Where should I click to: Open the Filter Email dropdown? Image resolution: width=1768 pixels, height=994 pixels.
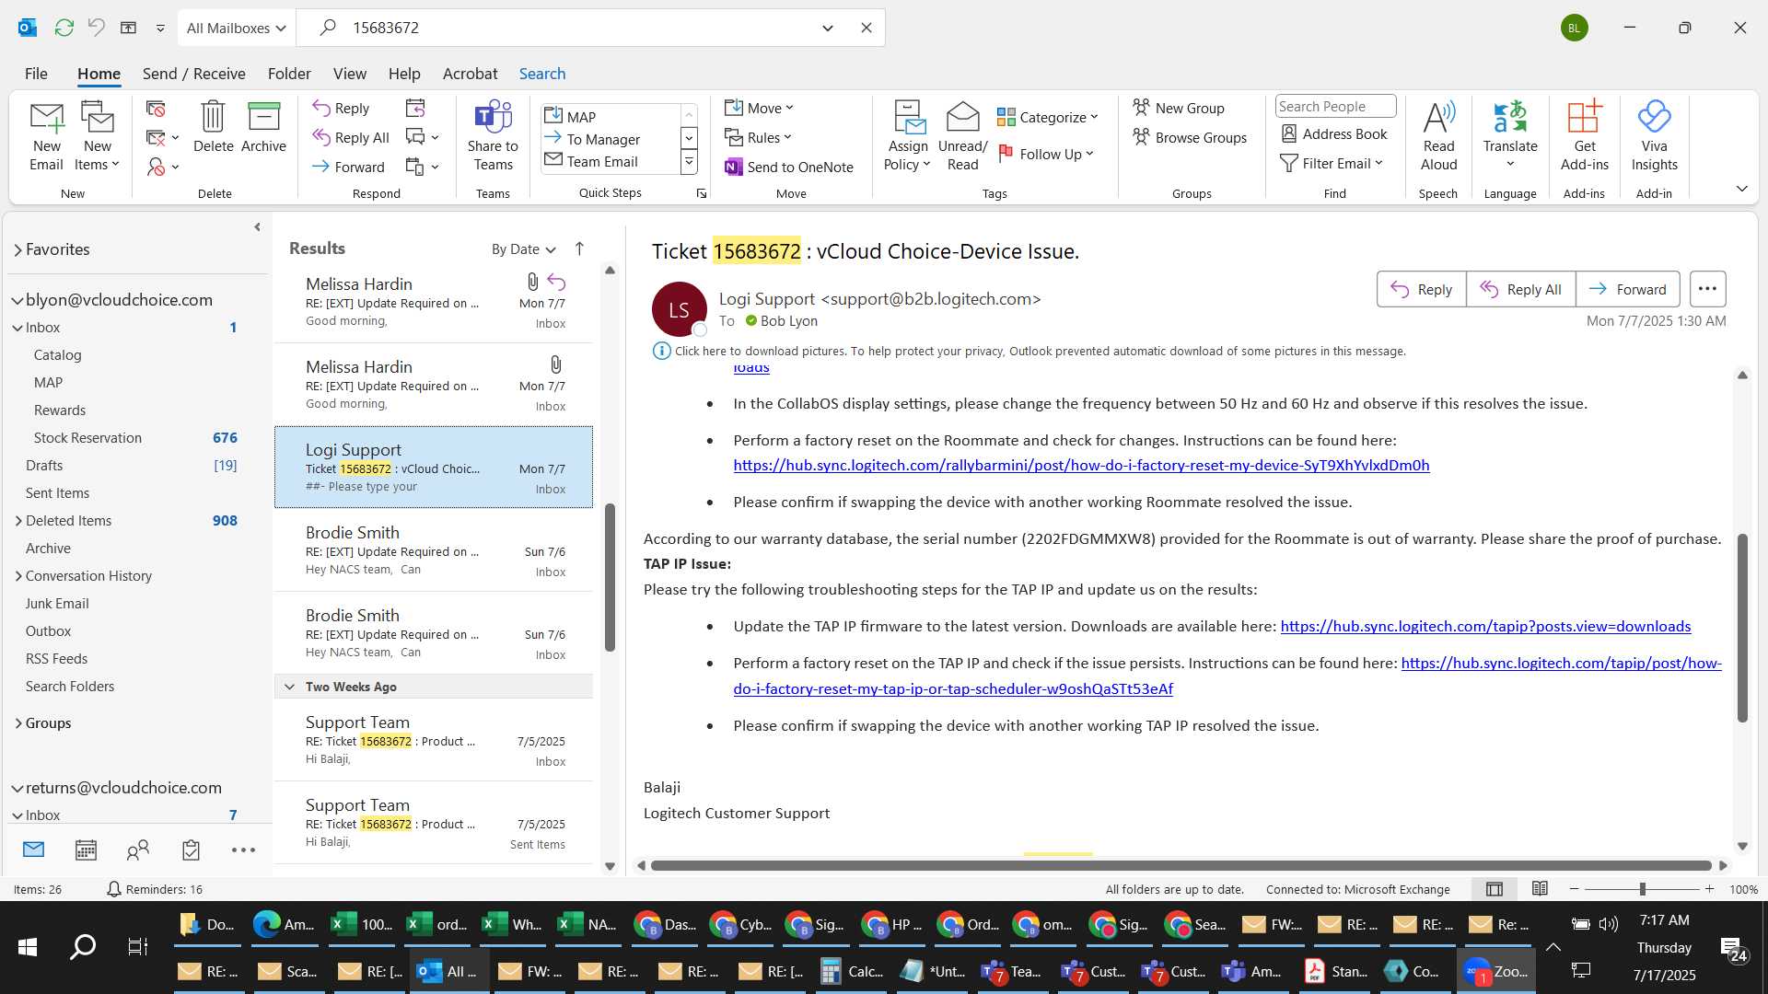[1332, 163]
